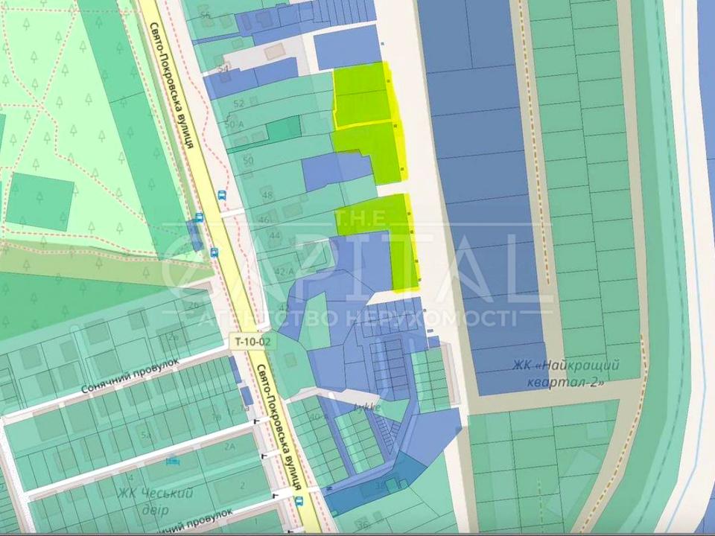This screenshot has width=715, height=536.
Task: Click the bus stop icon beside house 48
Action: click(x=222, y=195)
